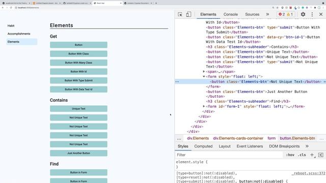Select div.Elements-cards-container breadcrumb

[x=238, y=138]
